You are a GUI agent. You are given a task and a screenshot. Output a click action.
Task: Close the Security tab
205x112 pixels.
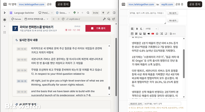click(x=69, y=13)
